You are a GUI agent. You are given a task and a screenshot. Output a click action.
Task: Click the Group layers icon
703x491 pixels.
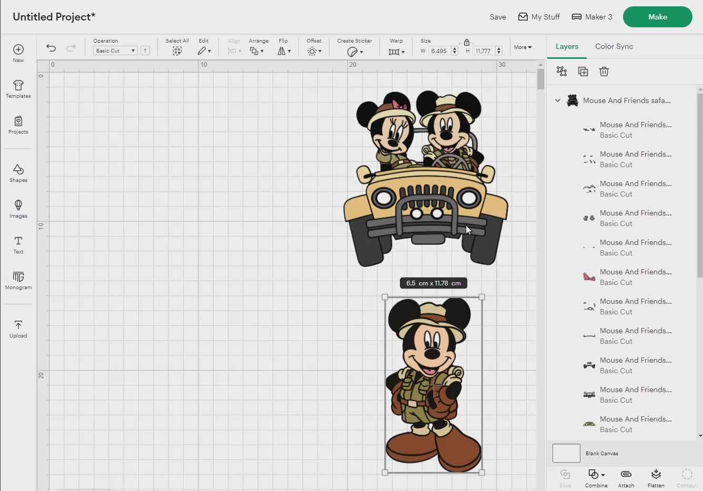pyautogui.click(x=562, y=71)
